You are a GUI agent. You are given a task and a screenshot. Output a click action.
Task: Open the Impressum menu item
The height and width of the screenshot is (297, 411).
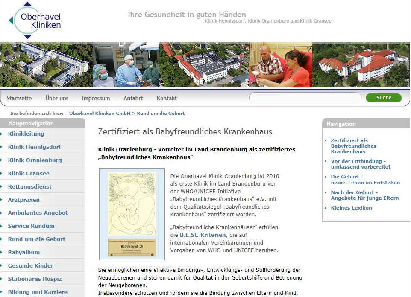pyautogui.click(x=96, y=99)
